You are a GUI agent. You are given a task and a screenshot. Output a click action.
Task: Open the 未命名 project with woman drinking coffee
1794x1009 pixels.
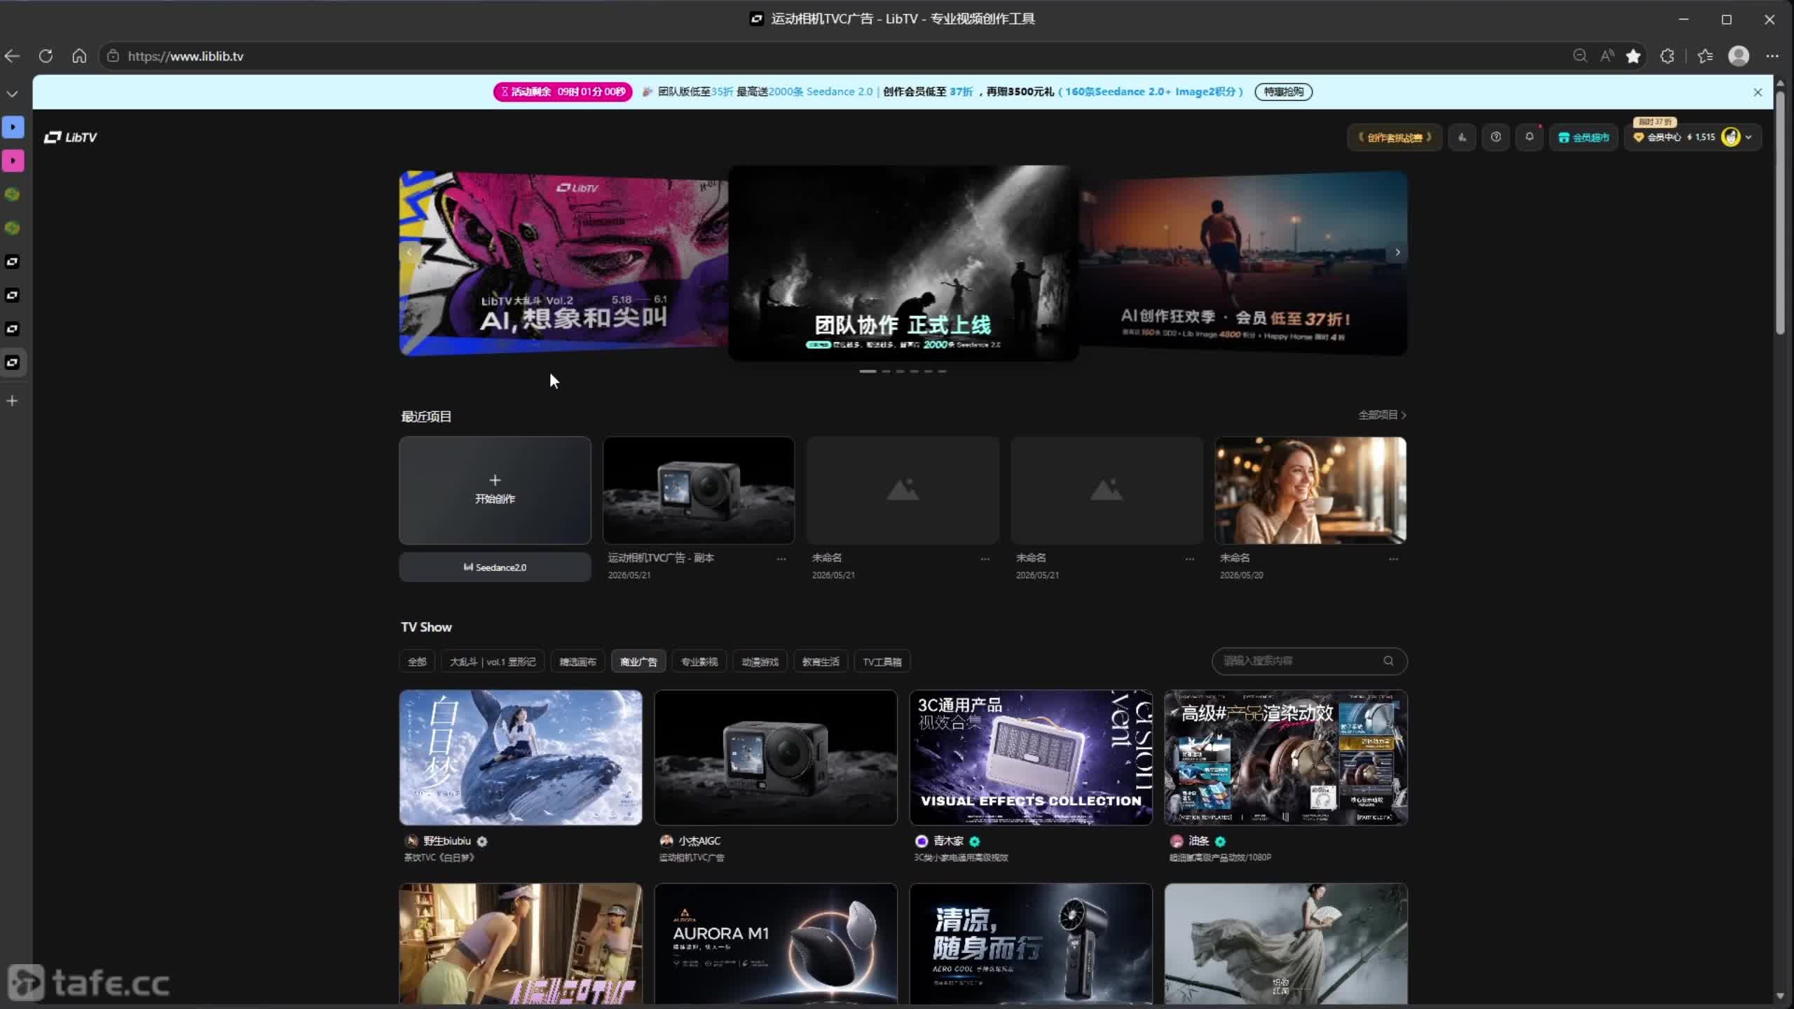[x=1310, y=490]
